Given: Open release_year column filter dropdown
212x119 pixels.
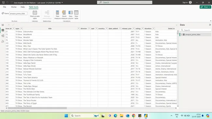Looking at the screenshot, I should (x=134, y=28).
